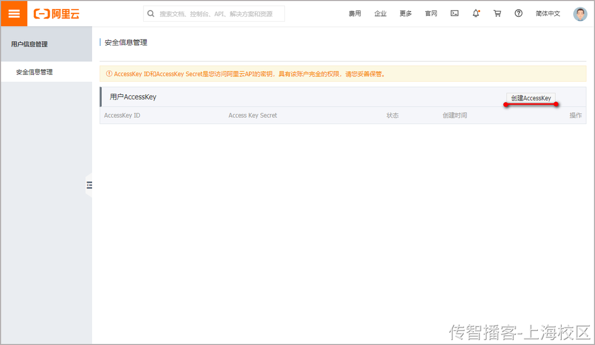Image resolution: width=595 pixels, height=345 pixels.
Task: Go to 官网 link
Action: point(431,14)
